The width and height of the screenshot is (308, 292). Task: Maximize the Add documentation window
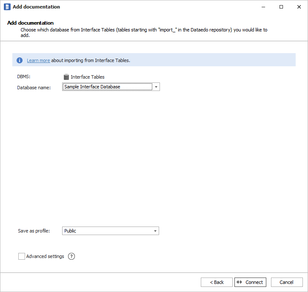(281, 7)
